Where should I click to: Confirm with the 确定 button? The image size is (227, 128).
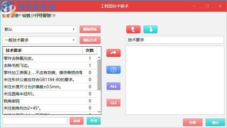[x=215, y=122]
